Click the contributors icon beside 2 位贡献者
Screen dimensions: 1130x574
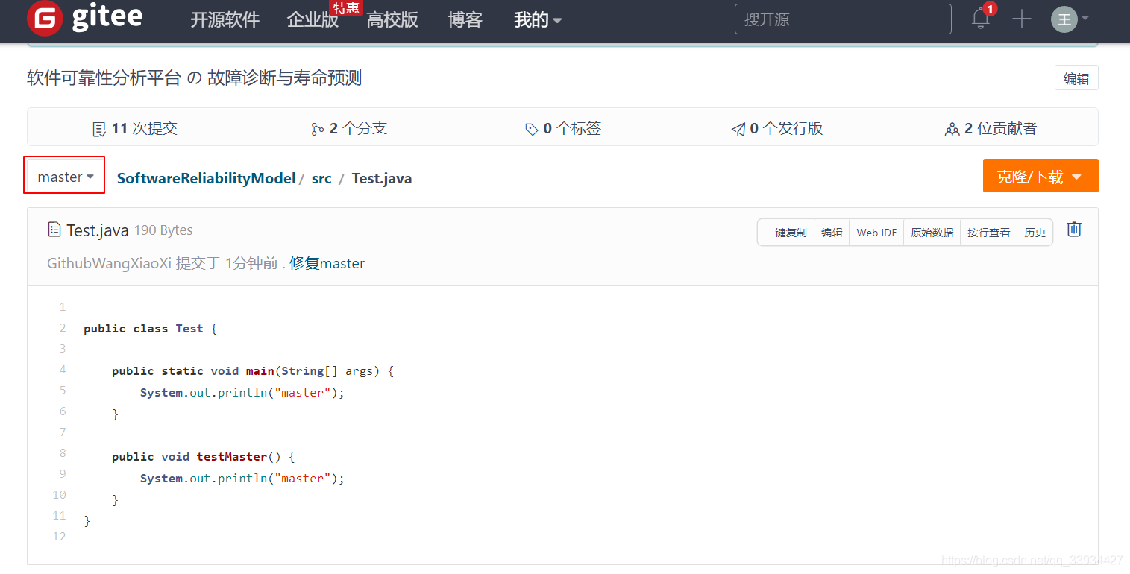pos(952,129)
